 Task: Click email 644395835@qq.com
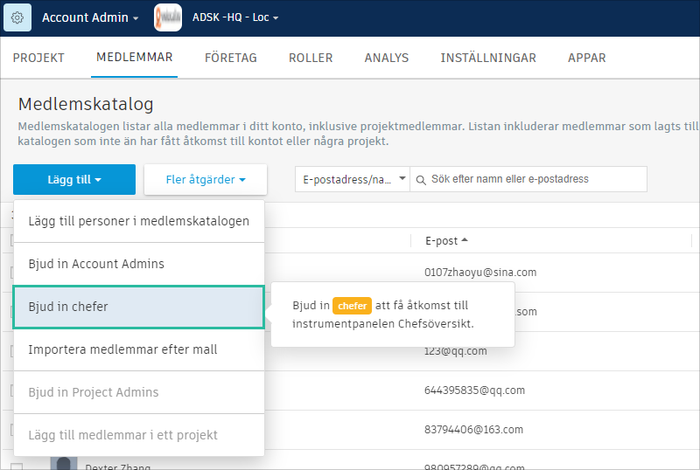tap(474, 391)
